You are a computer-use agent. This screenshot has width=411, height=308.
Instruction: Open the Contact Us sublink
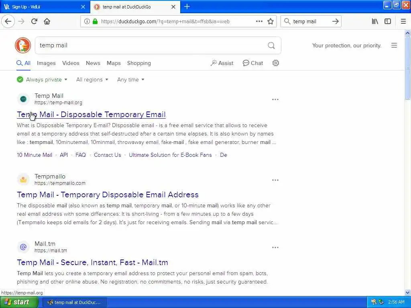108,155
